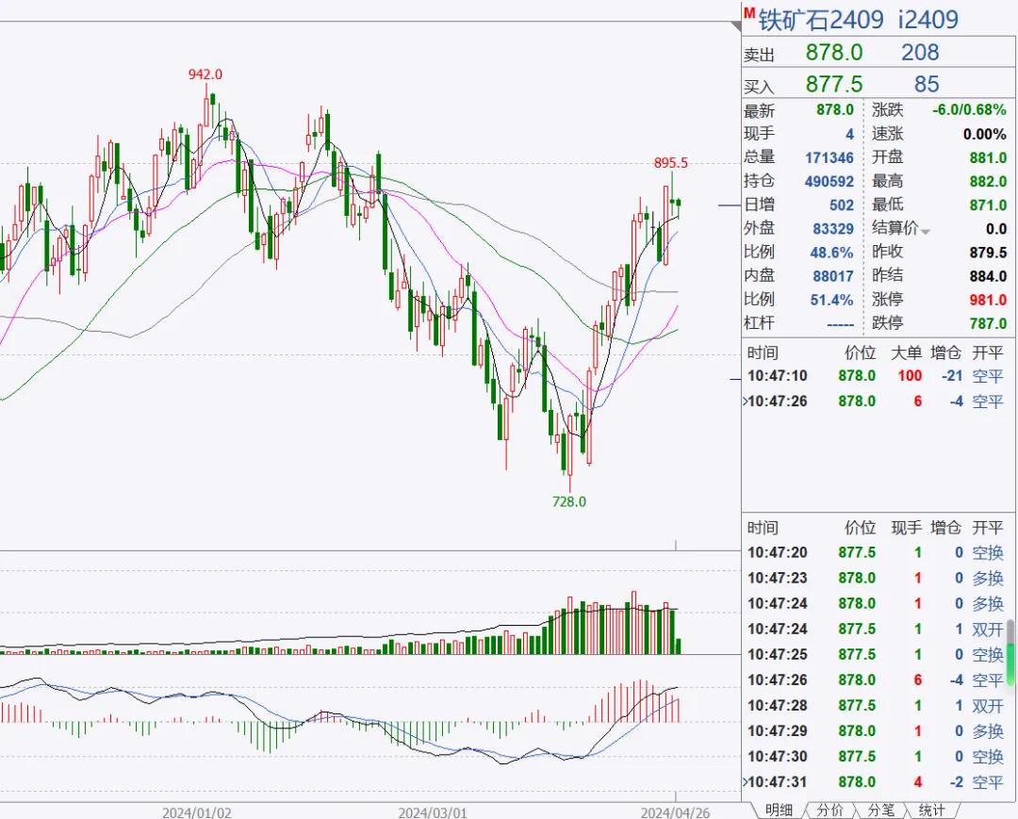Click the 涨跌 value -6.0/0.68%
Viewport: 1018px width, 819px height.
(x=969, y=109)
